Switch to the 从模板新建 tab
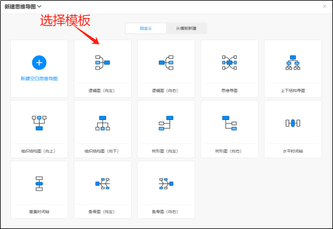333x229 pixels. 186,28
